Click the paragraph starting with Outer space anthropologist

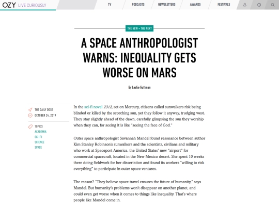pyautogui.click(x=139, y=154)
